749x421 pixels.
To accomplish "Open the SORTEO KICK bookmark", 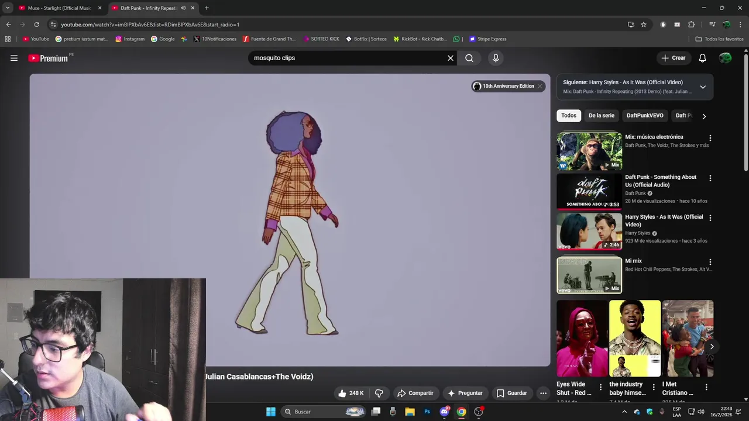I will 321,39.
